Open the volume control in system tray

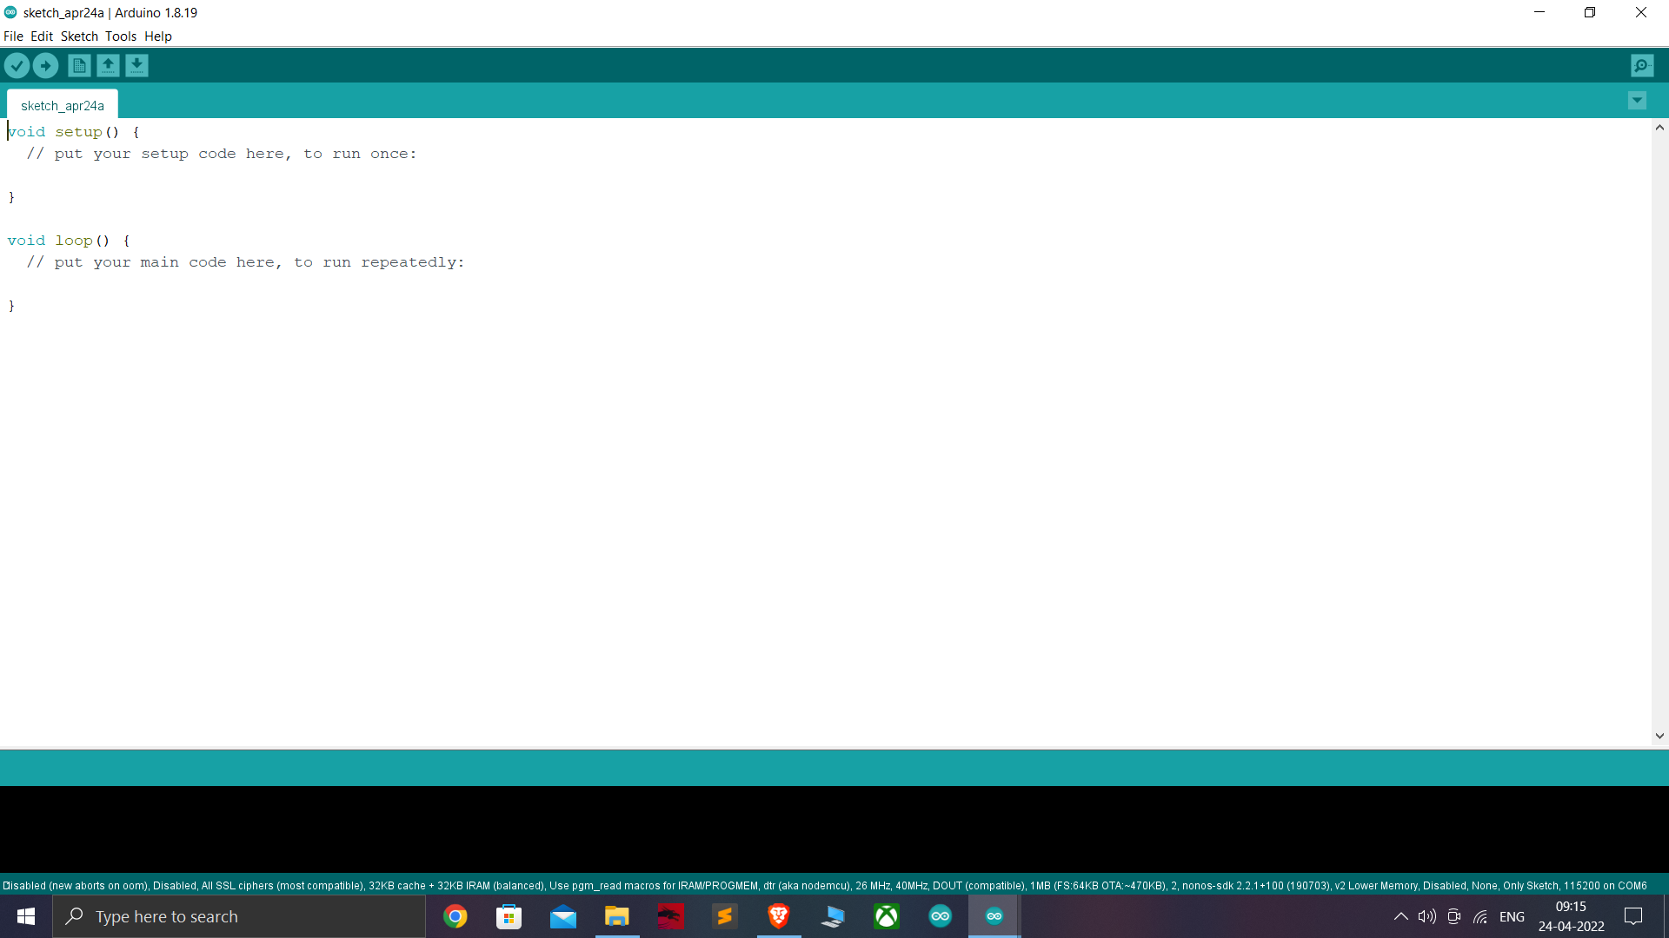pyautogui.click(x=1426, y=916)
